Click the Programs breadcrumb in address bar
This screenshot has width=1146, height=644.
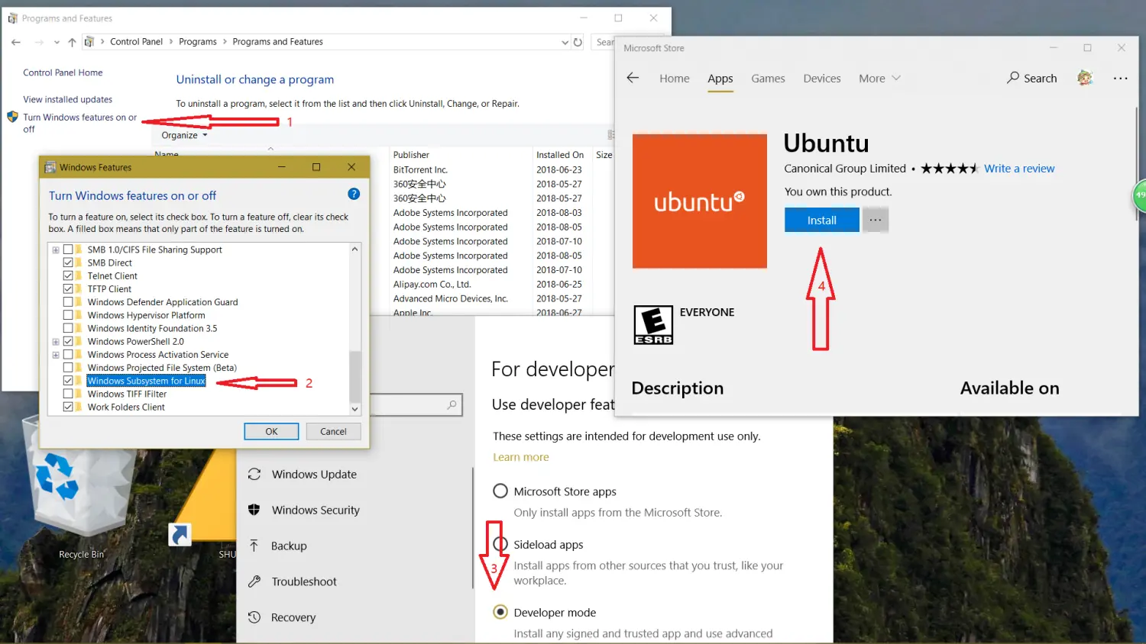point(198,42)
